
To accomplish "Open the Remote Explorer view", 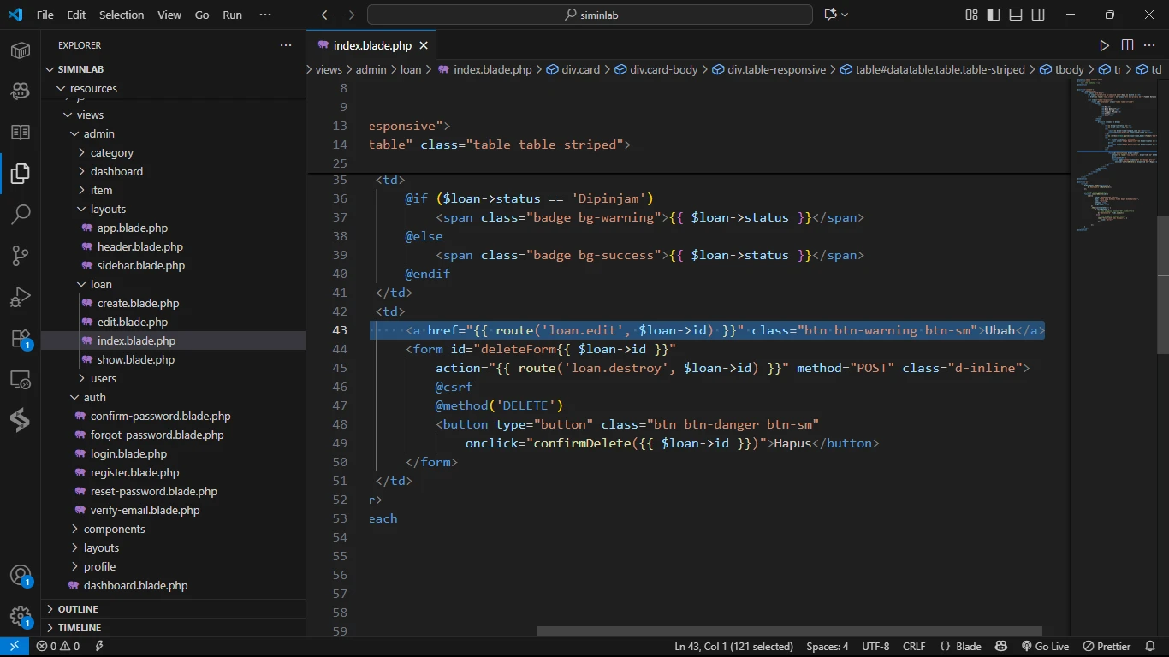I will click(21, 380).
